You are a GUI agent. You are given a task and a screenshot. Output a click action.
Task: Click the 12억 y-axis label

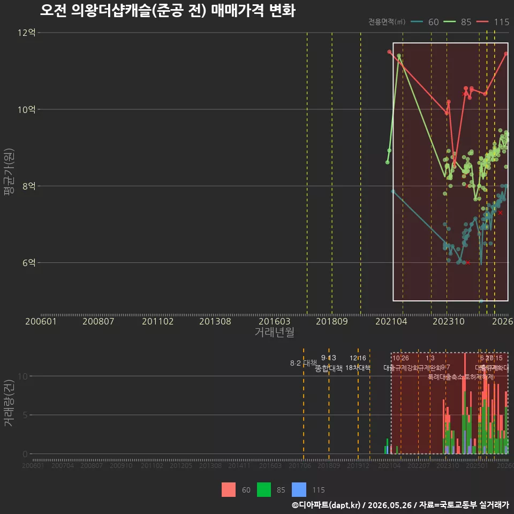27,33
